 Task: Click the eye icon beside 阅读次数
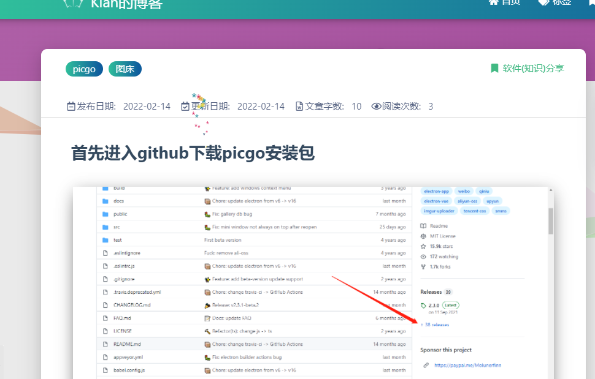coord(375,106)
